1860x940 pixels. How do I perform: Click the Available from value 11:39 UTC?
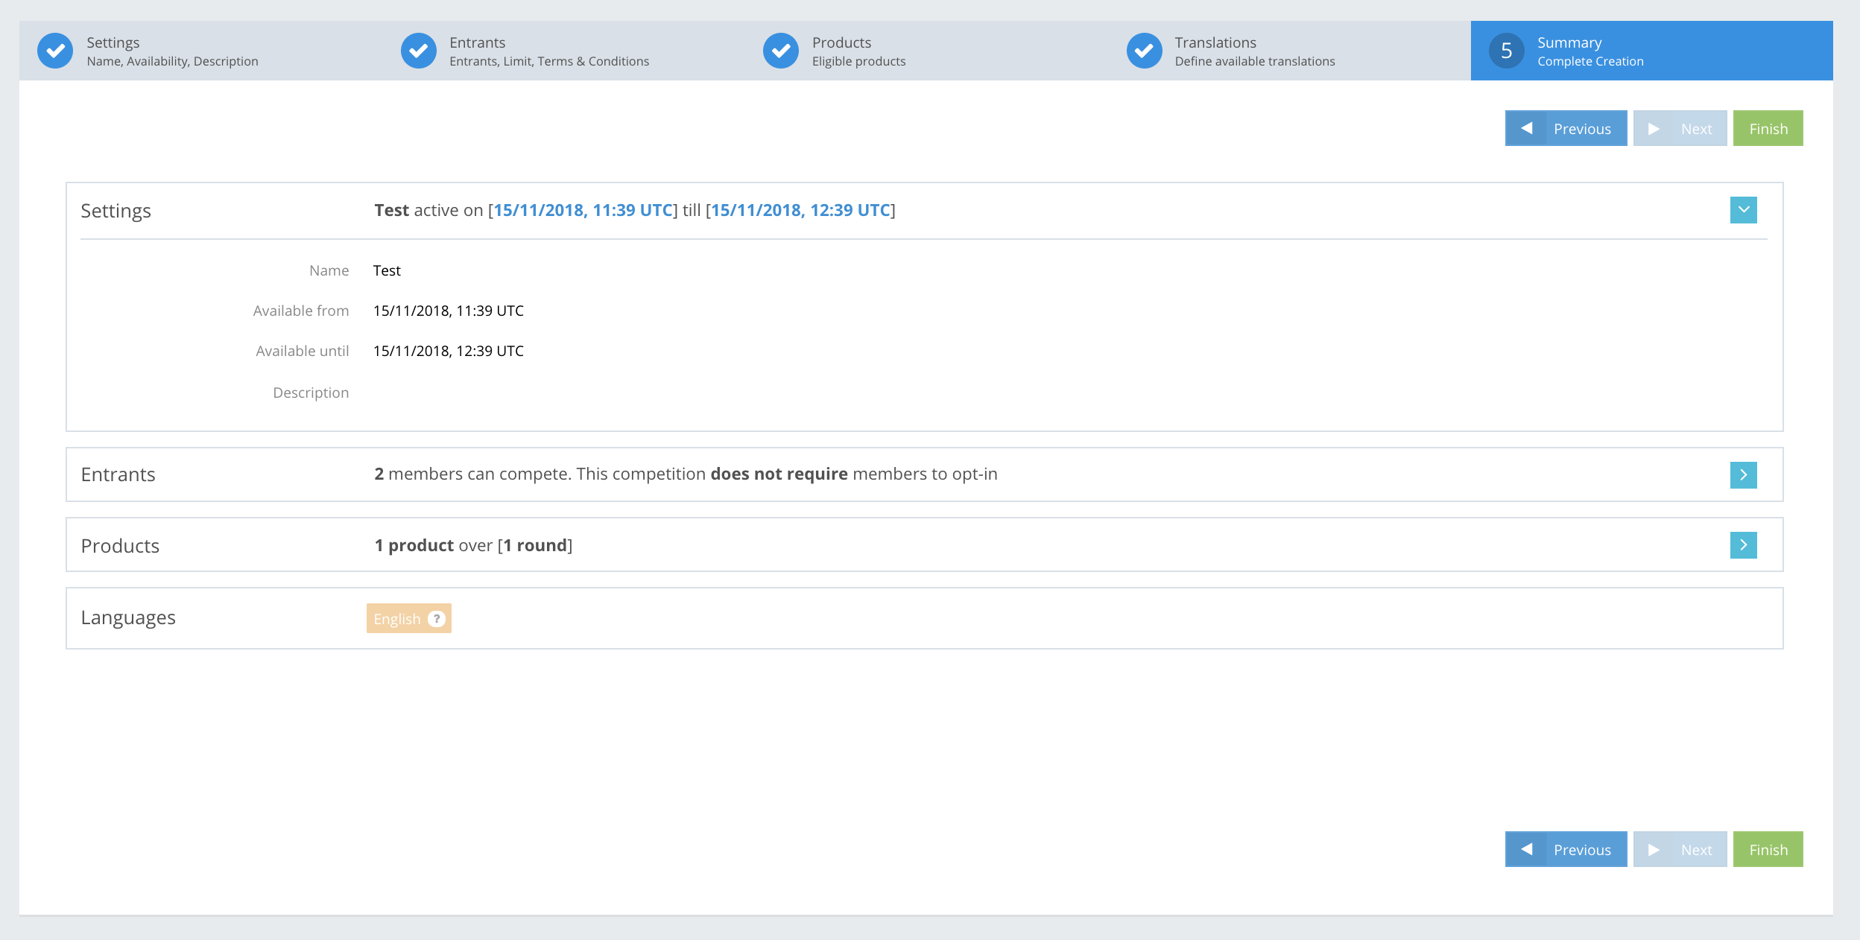click(449, 311)
